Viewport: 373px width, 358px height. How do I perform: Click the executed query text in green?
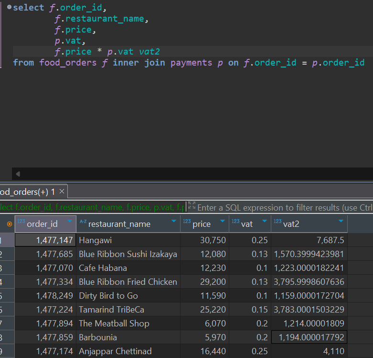point(92,207)
